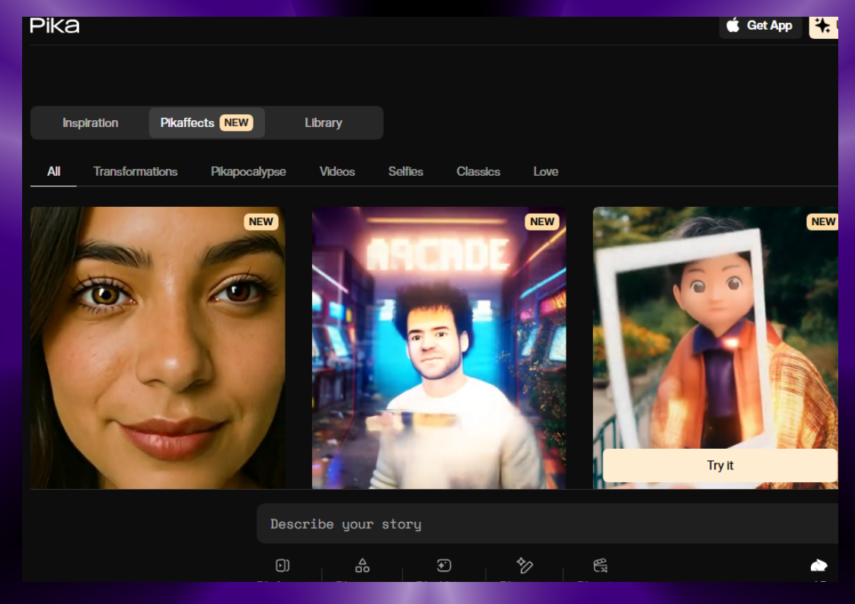
Task: Click the NEW badge on the Arcade card
Action: pyautogui.click(x=542, y=221)
